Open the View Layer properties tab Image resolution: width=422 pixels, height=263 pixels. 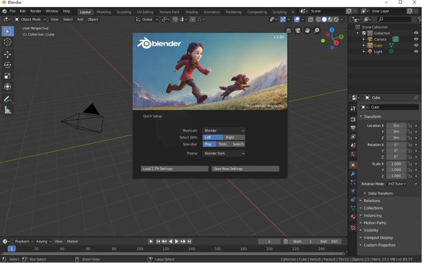(x=353, y=136)
